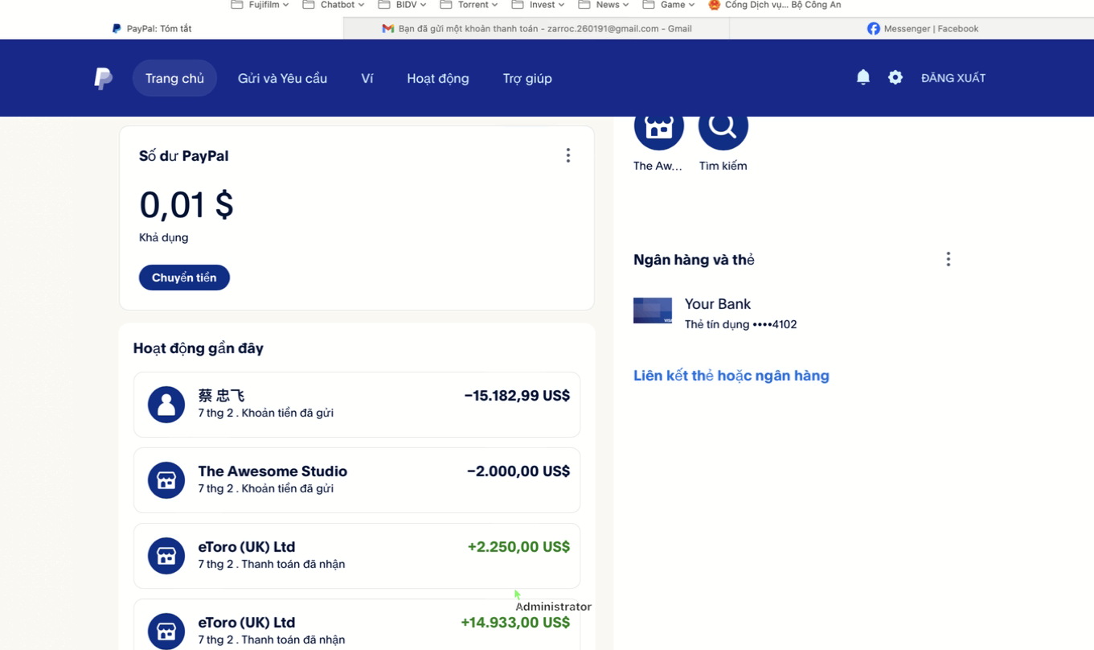
Task: Expand the Torrent bookmarks folder
Action: tap(469, 5)
